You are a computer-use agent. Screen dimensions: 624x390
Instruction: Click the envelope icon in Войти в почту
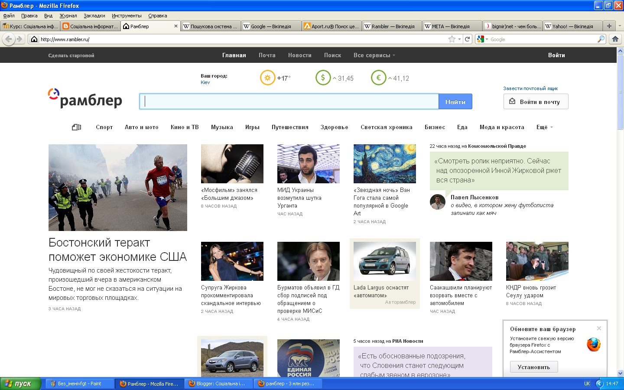[x=512, y=101]
